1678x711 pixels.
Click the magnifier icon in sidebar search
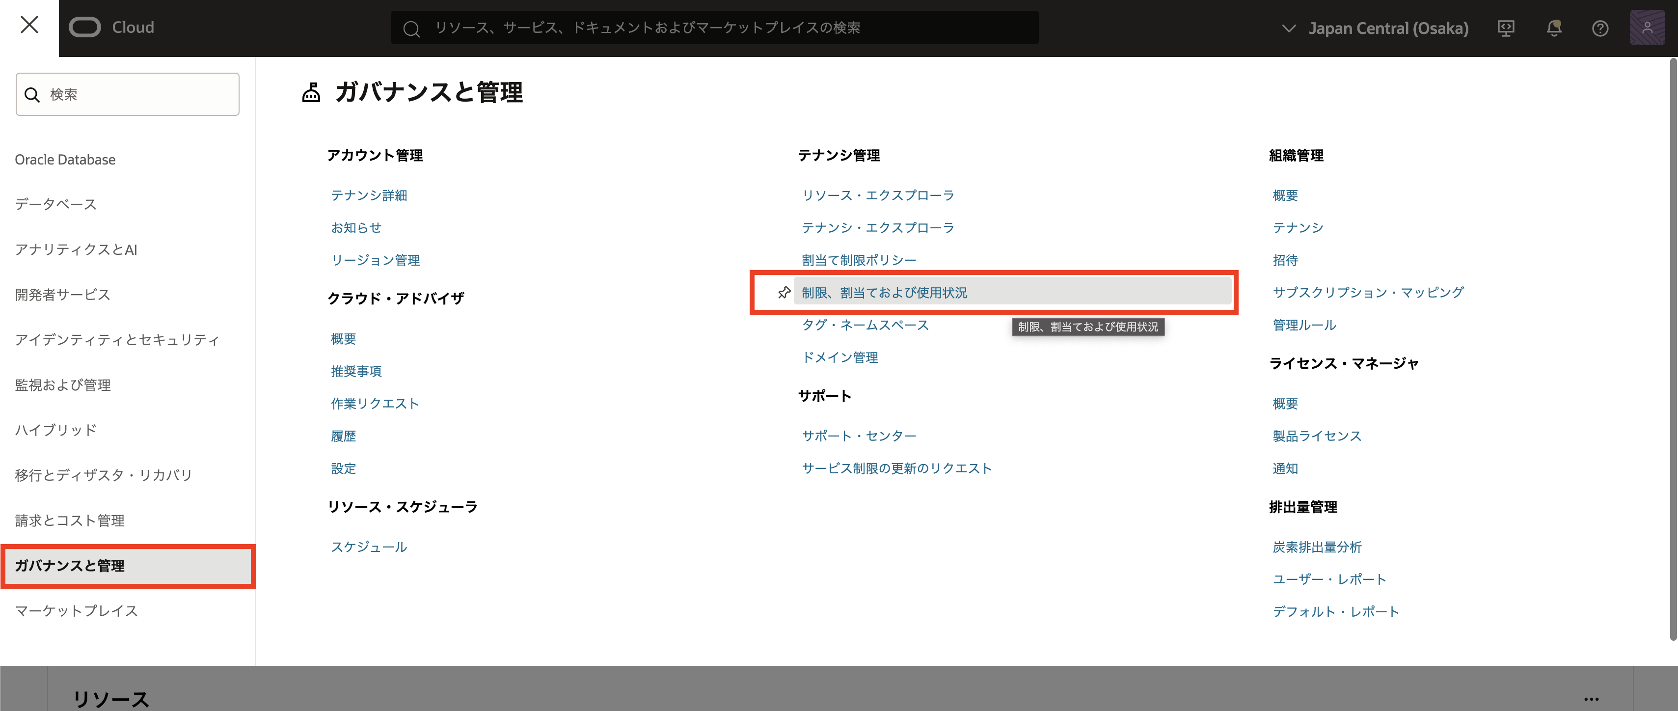32,95
